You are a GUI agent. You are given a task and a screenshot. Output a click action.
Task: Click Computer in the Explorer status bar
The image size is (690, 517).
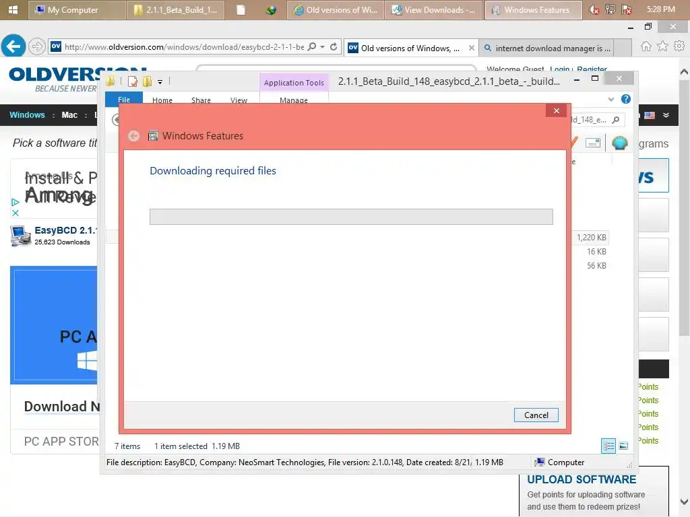click(559, 462)
